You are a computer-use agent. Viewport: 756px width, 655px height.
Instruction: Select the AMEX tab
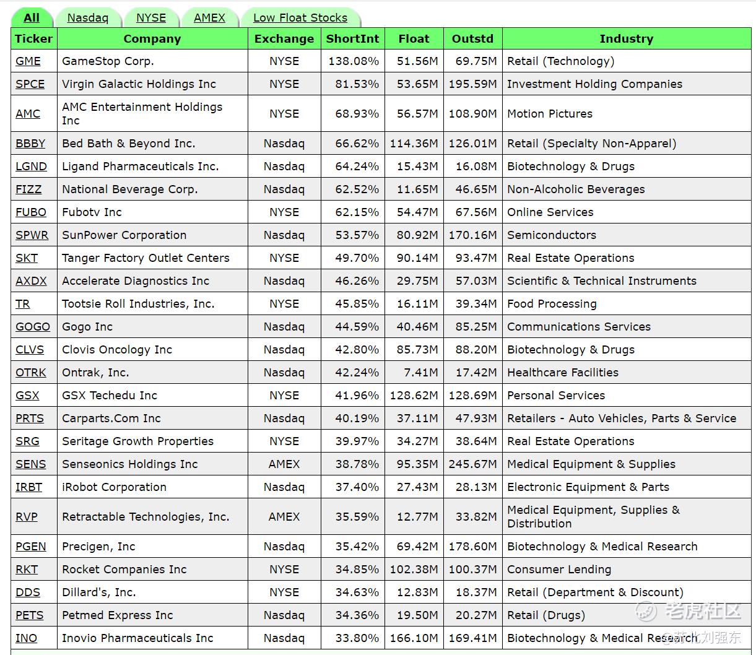pyautogui.click(x=209, y=18)
